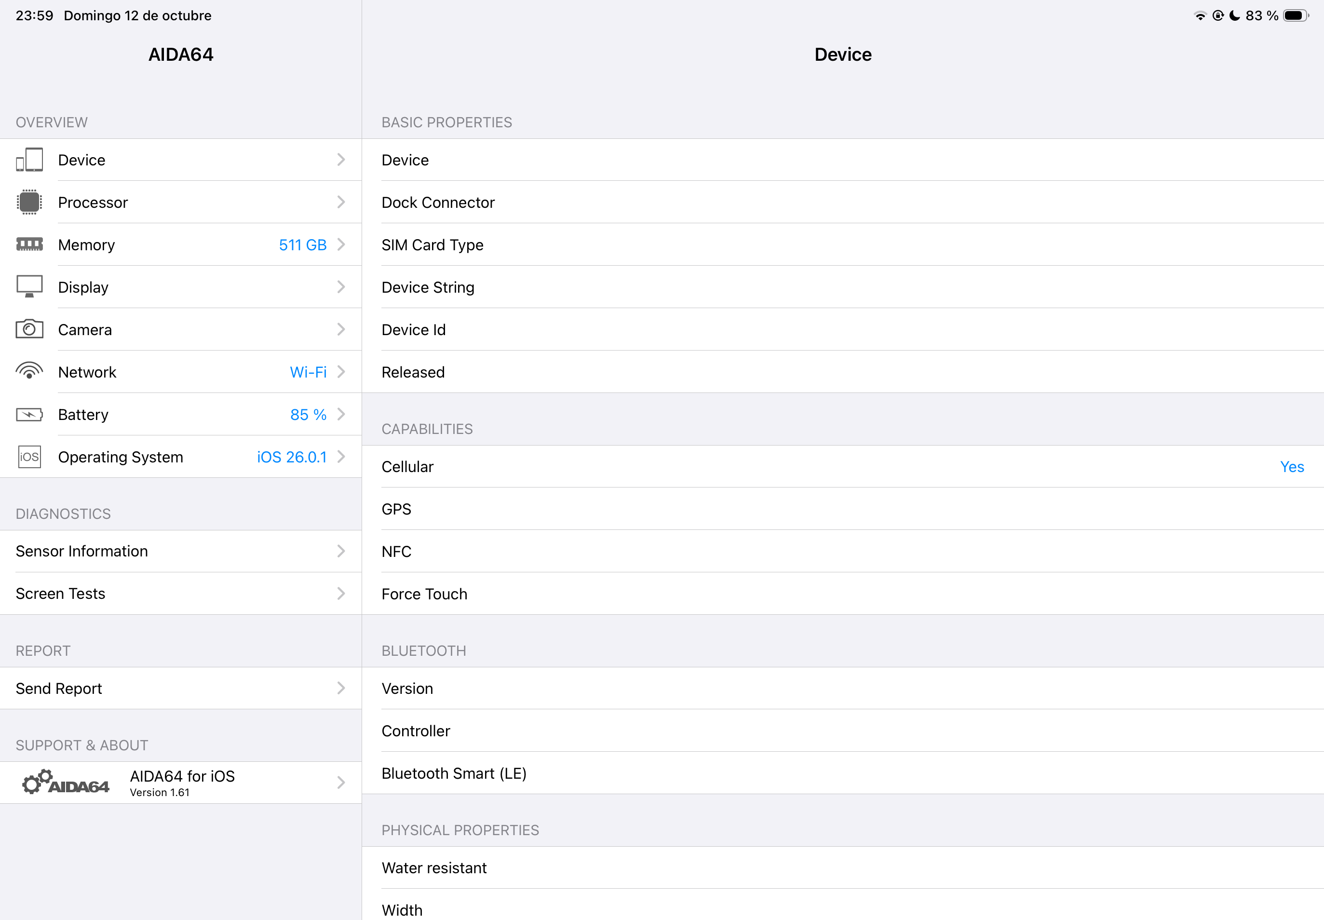This screenshot has width=1324, height=920.
Task: Tap the Battery 85 % value
Action: pos(308,415)
